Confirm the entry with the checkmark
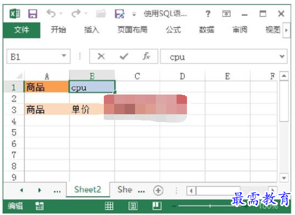This screenshot has height=215, width=295. [x=124, y=56]
